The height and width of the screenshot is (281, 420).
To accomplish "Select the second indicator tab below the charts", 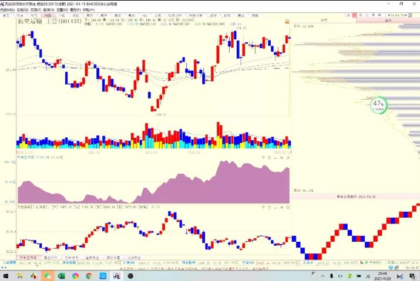I will [x=51, y=258].
